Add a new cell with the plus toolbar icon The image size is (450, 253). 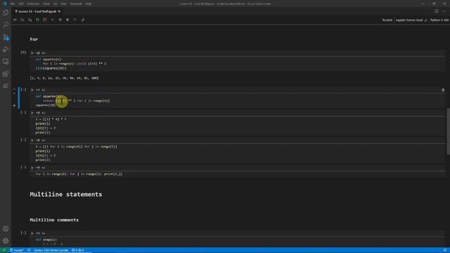pyautogui.click(x=53, y=20)
